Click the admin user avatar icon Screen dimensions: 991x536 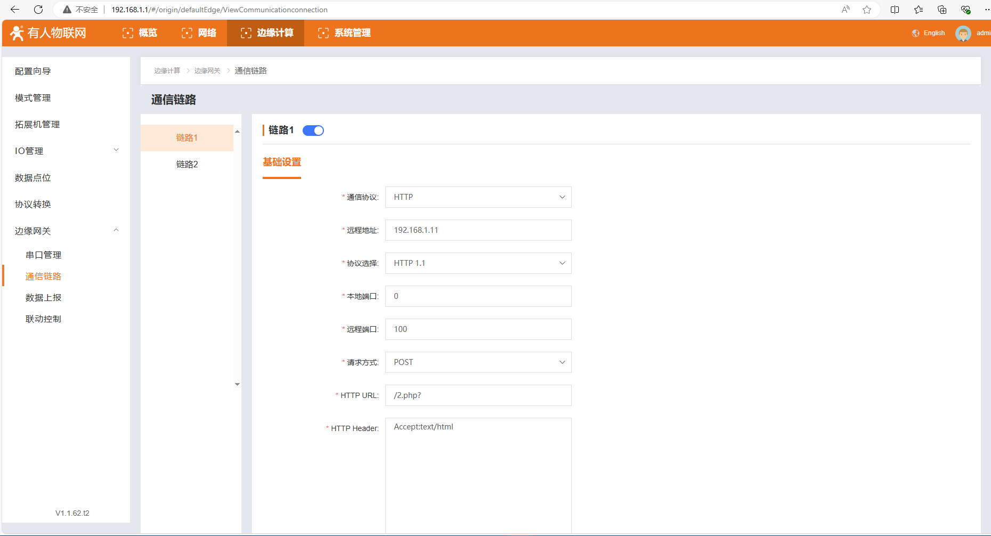963,33
